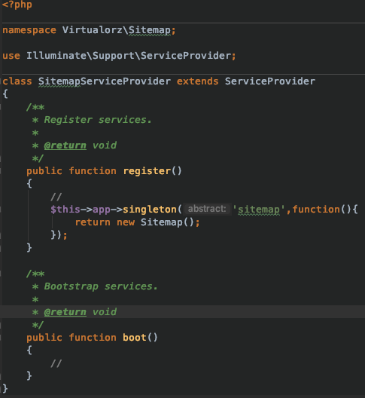The image size is (365, 398).
Task: Click the boot method name
Action: [135, 338]
